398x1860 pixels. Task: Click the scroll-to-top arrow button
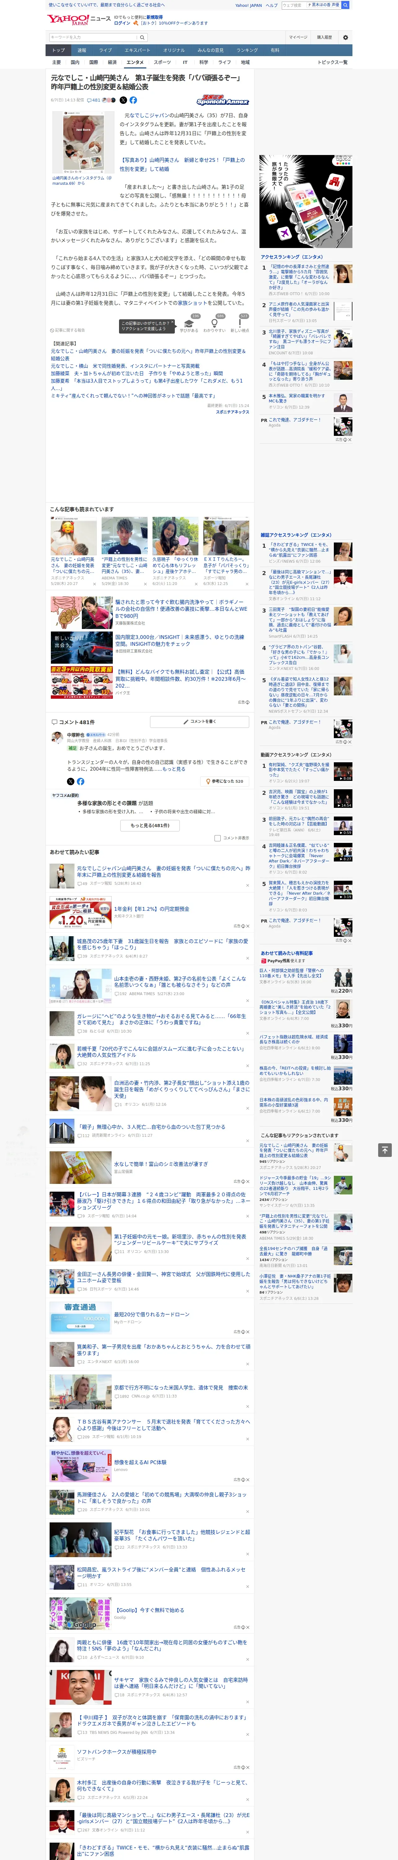[x=385, y=1149]
